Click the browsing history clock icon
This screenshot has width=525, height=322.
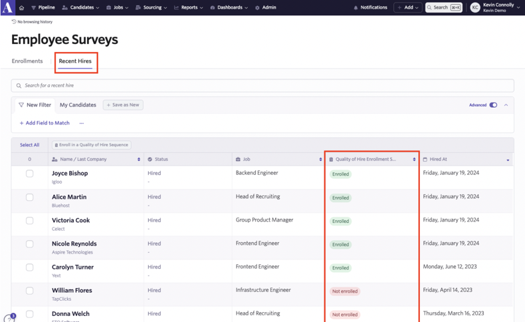coord(14,21)
